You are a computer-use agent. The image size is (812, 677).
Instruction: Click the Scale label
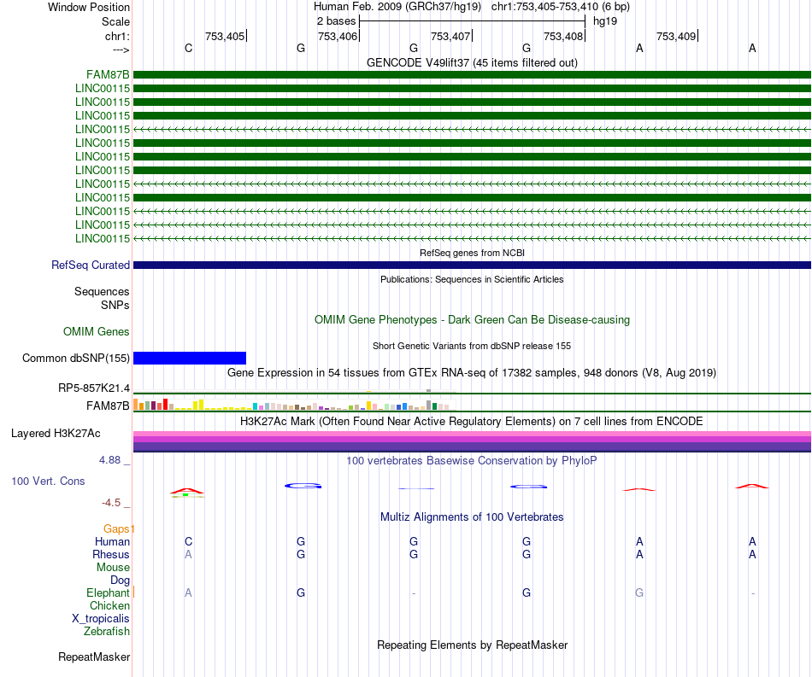[115, 21]
